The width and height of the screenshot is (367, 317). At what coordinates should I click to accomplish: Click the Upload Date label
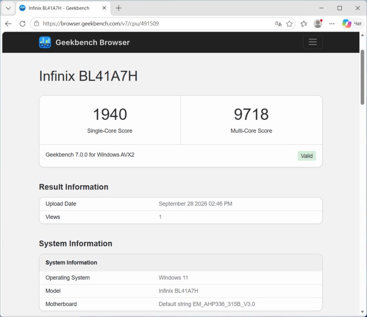(x=61, y=204)
